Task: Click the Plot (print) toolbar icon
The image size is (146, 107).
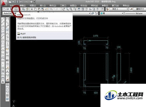Action: pyautogui.click(x=16, y=9)
